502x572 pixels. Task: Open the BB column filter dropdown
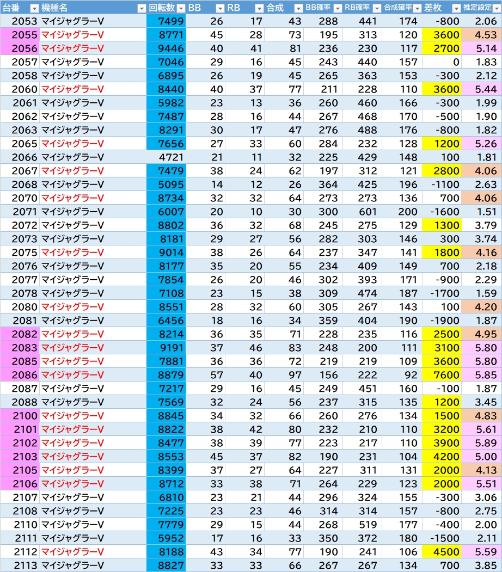pyautogui.click(x=219, y=8)
